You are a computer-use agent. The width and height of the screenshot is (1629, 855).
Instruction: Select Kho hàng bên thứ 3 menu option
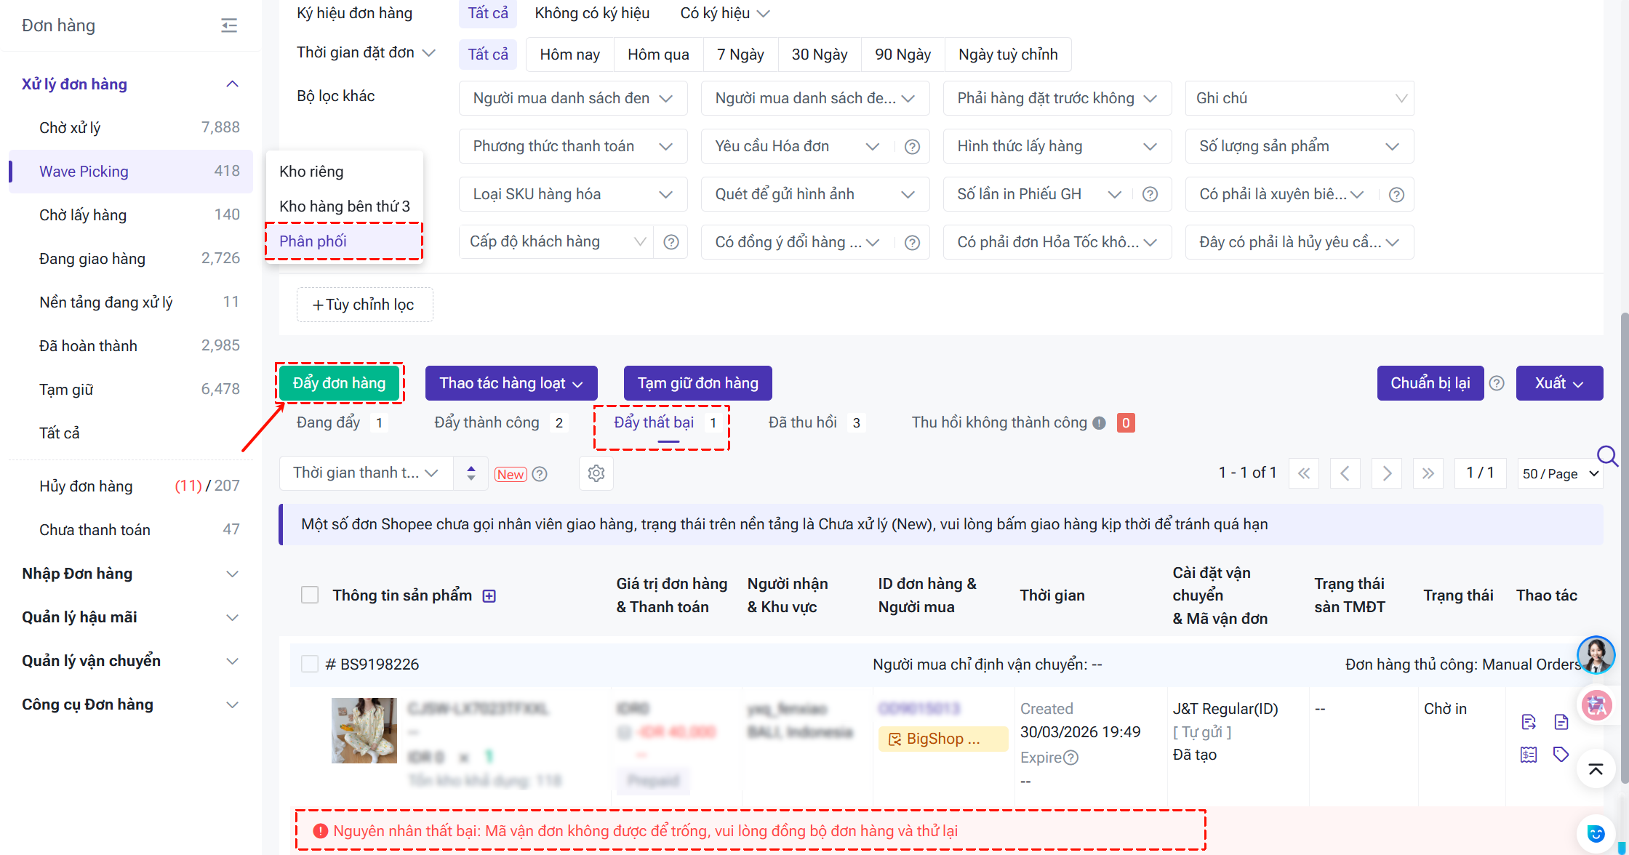coord(345,206)
